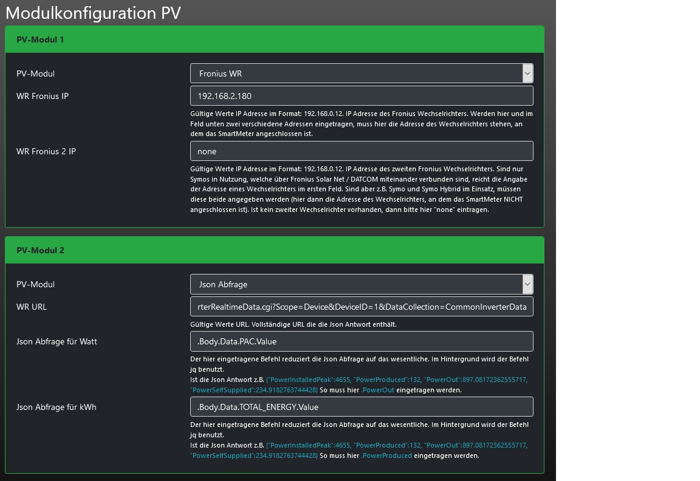Click the WR Fronius IP label
This screenshot has height=481, width=700.
tap(43, 96)
